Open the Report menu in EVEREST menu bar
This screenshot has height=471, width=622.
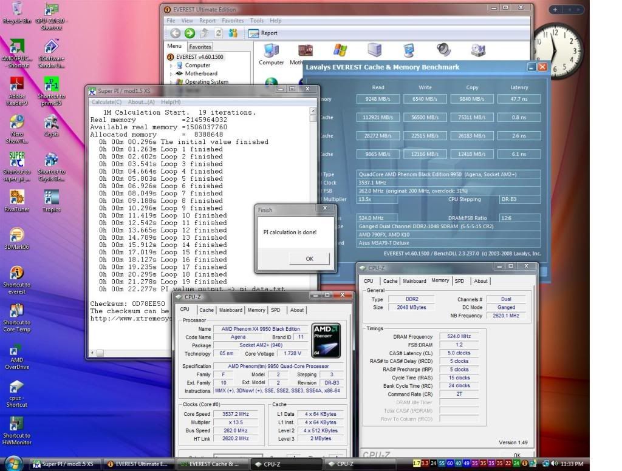(207, 21)
